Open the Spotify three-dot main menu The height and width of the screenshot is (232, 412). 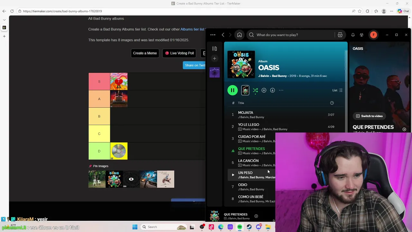coord(213,35)
